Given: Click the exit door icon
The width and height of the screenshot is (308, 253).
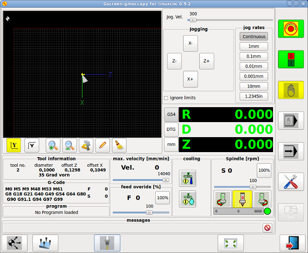Looking at the screenshot, I should tap(292, 243).
